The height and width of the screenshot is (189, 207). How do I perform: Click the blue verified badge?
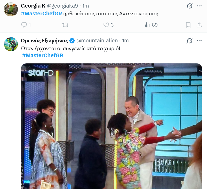72,41
